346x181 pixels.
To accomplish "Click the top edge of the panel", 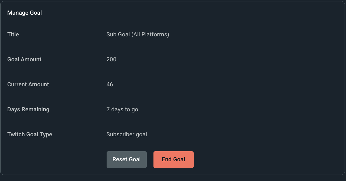I will pos(173,2).
